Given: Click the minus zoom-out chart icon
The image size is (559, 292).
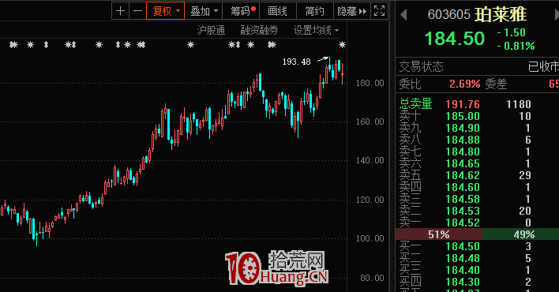Looking at the screenshot, I should click(137, 11).
